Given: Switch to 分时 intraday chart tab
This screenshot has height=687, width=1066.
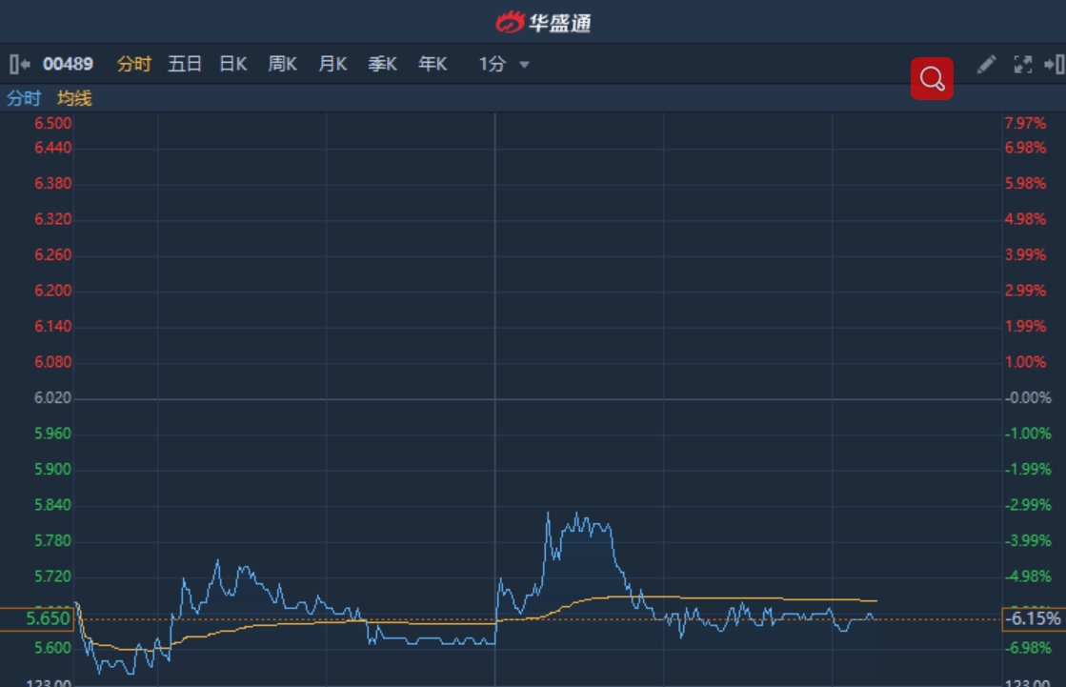Looking at the screenshot, I should [x=133, y=65].
